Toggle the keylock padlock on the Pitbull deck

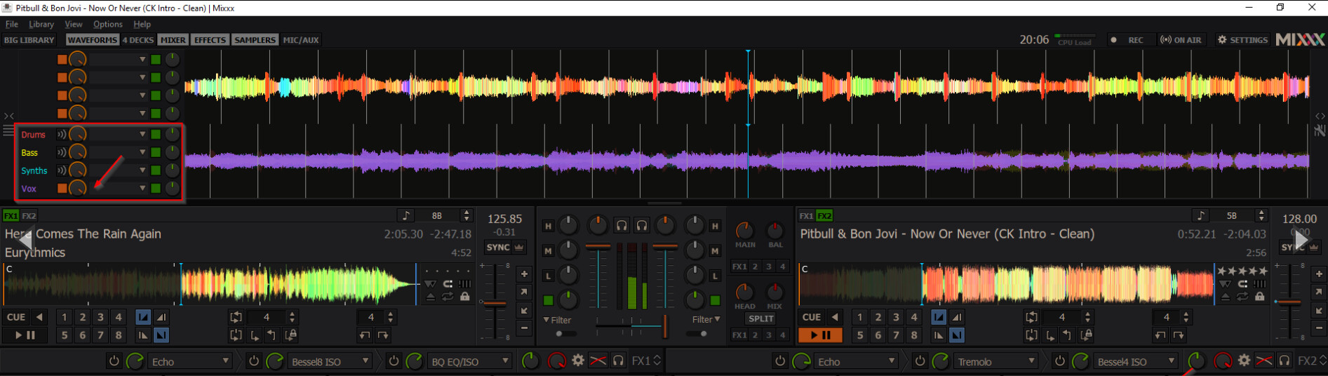pos(1260,297)
